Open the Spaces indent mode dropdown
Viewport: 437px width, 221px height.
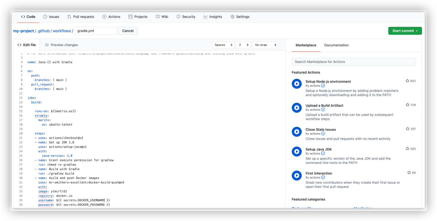(223, 45)
